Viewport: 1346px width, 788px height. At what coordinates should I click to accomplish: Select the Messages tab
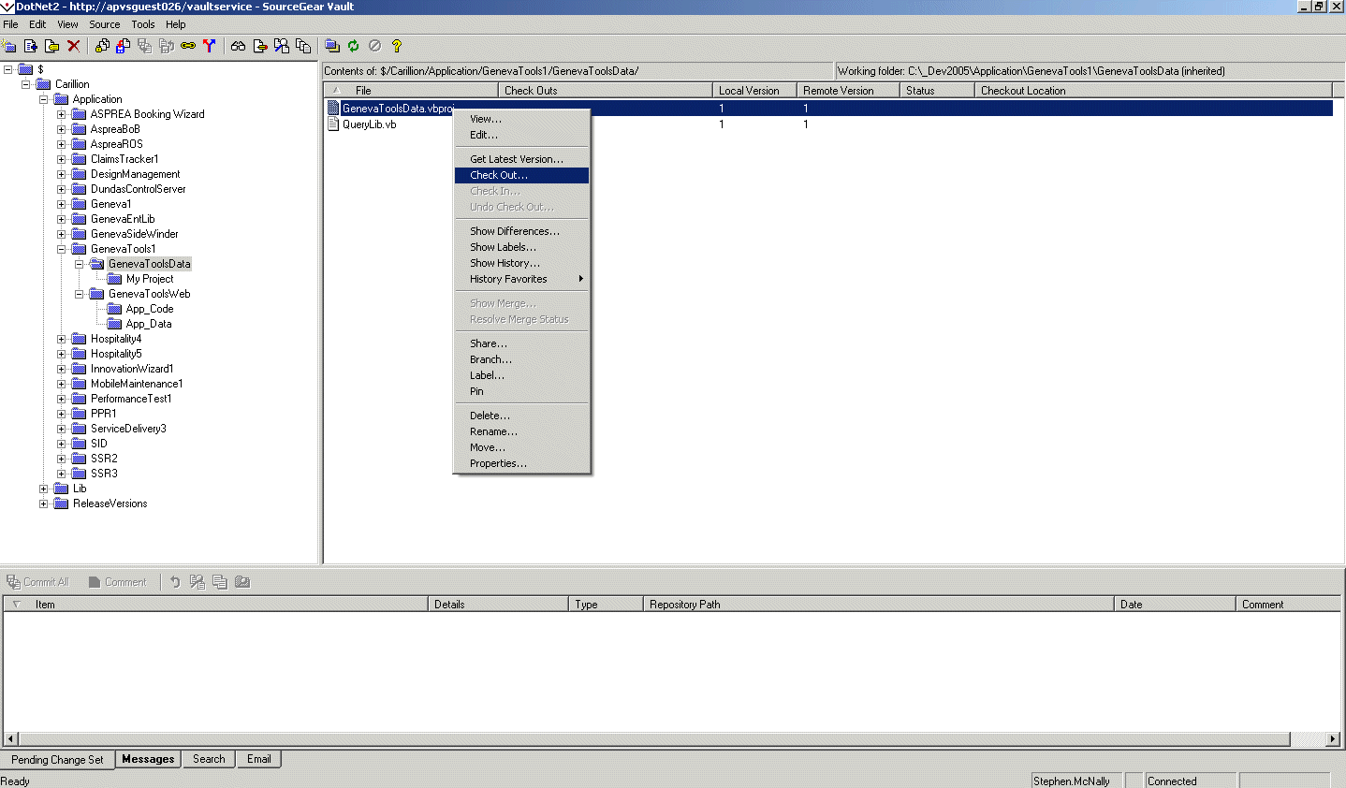[148, 759]
